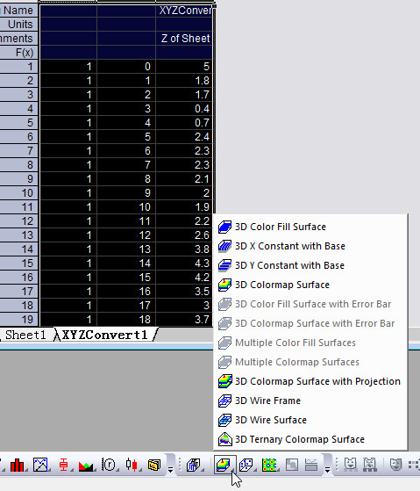Screen dimensions: 420x491
Task: Click the image/heatmap plot toolbar icon
Action: click(x=269, y=465)
